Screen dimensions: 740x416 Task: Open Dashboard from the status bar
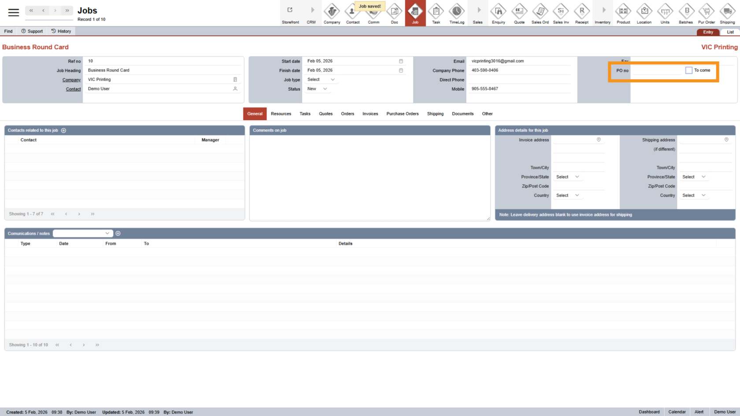[x=649, y=412]
